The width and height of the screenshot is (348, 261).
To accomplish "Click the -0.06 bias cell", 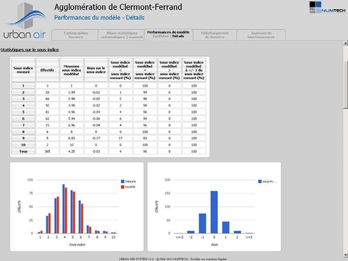I will 96,119.
